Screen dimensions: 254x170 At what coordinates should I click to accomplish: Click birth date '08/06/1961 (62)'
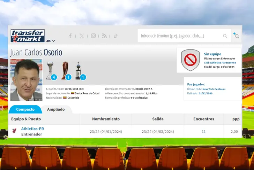click(74, 89)
